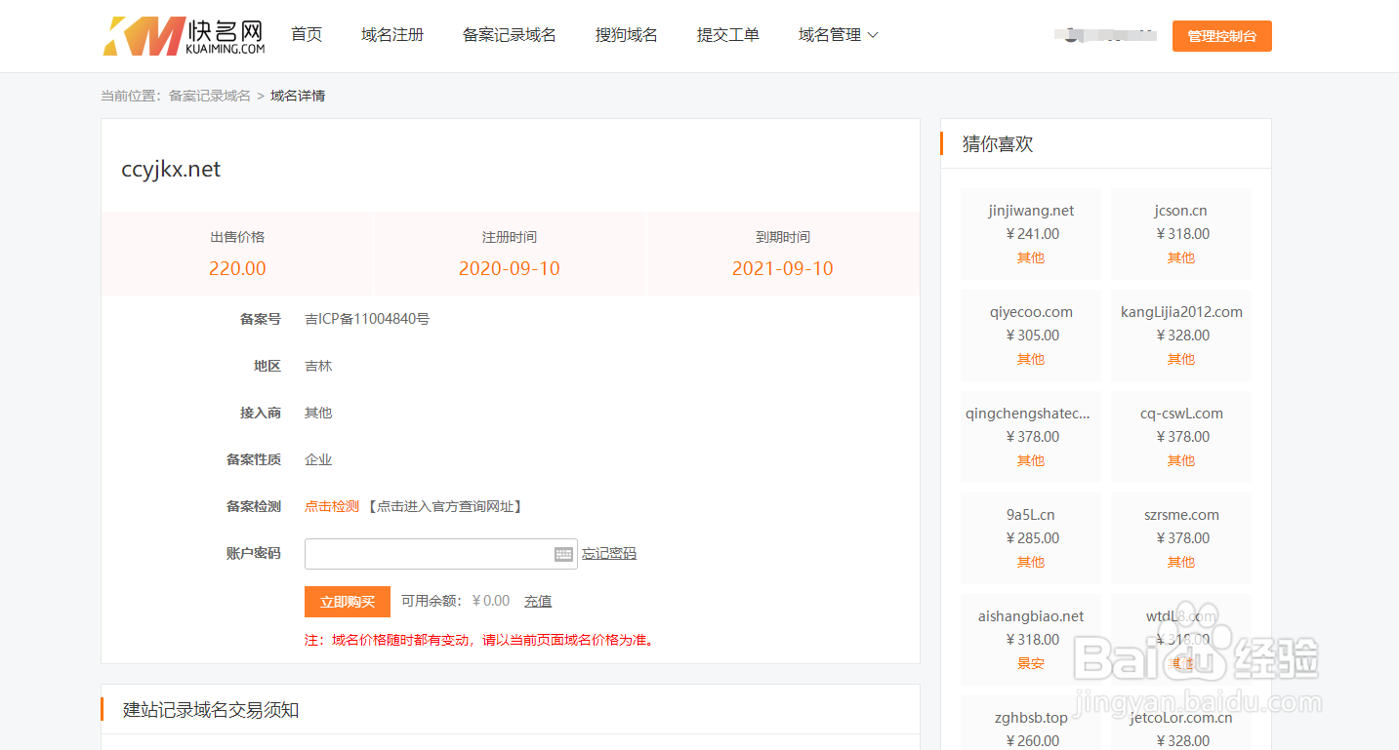
Task: Open the jinjiwang.net domain listing
Action: coord(1030,210)
